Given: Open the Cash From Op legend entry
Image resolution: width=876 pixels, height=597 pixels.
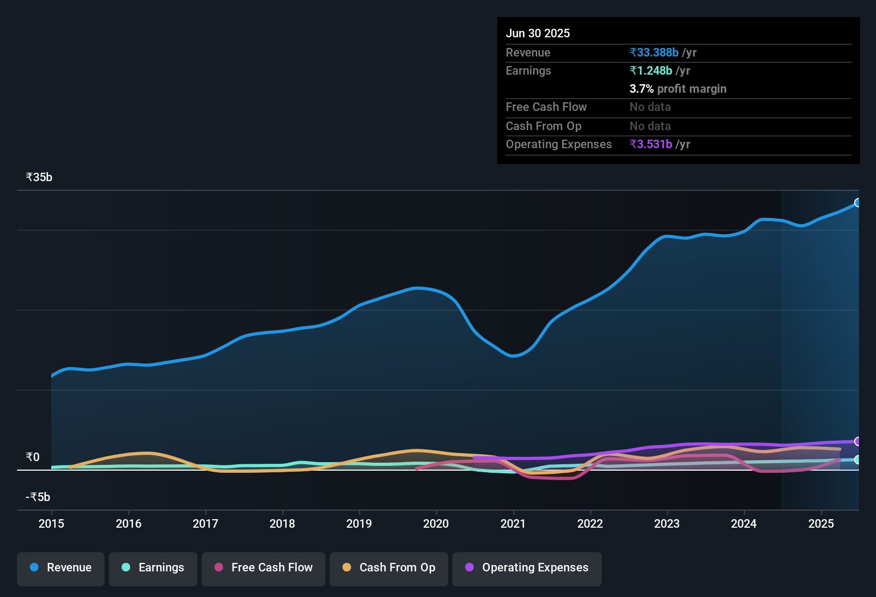Looking at the screenshot, I should tap(388, 568).
